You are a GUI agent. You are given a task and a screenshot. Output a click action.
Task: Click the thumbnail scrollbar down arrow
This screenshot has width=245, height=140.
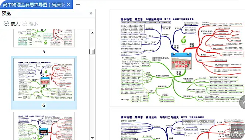click(x=92, y=138)
